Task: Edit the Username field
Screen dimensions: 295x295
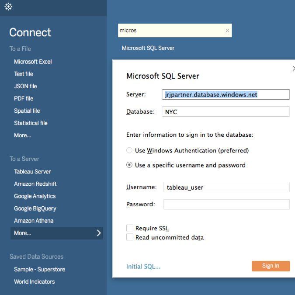Action: [226, 187]
